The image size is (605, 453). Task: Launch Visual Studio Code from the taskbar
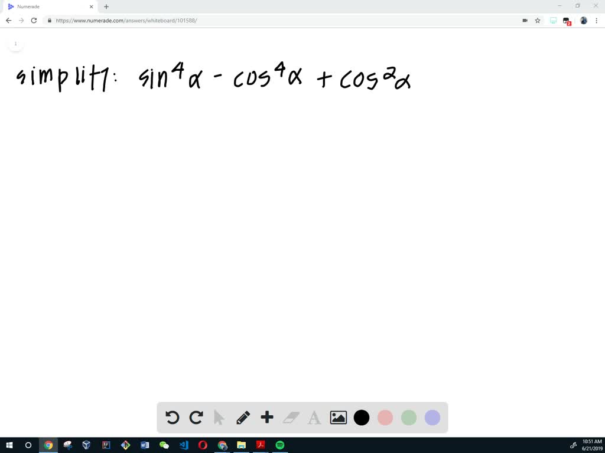click(x=183, y=445)
